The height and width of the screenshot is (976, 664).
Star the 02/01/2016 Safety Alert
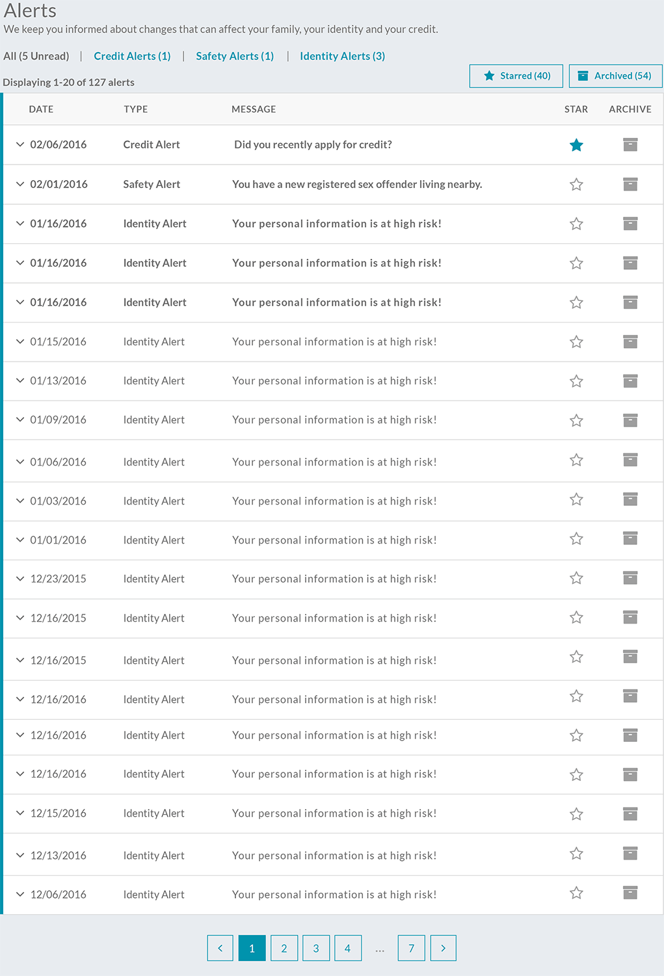tap(576, 185)
